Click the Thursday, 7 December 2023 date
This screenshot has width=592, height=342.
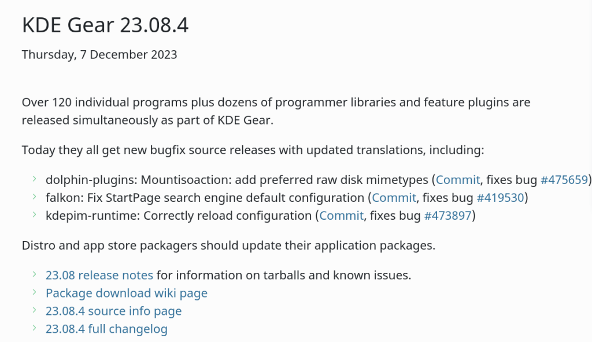pos(99,55)
